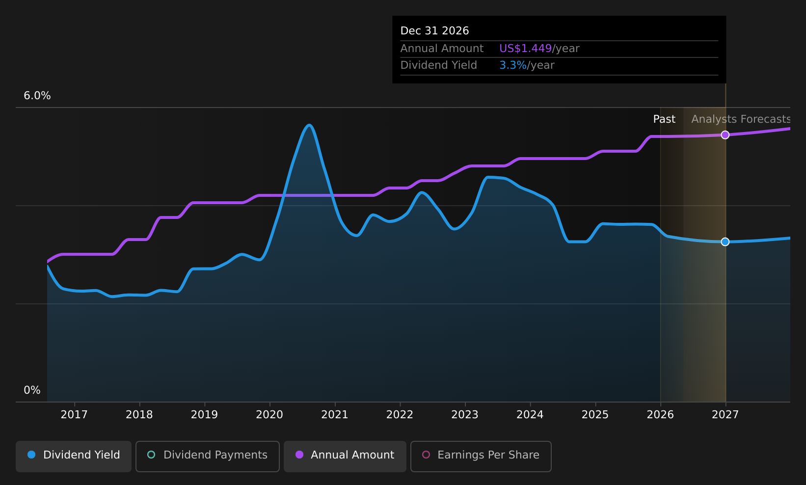Screen dimensions: 806x485
Task: Click the 2018 x-axis label
Action: click(x=139, y=415)
